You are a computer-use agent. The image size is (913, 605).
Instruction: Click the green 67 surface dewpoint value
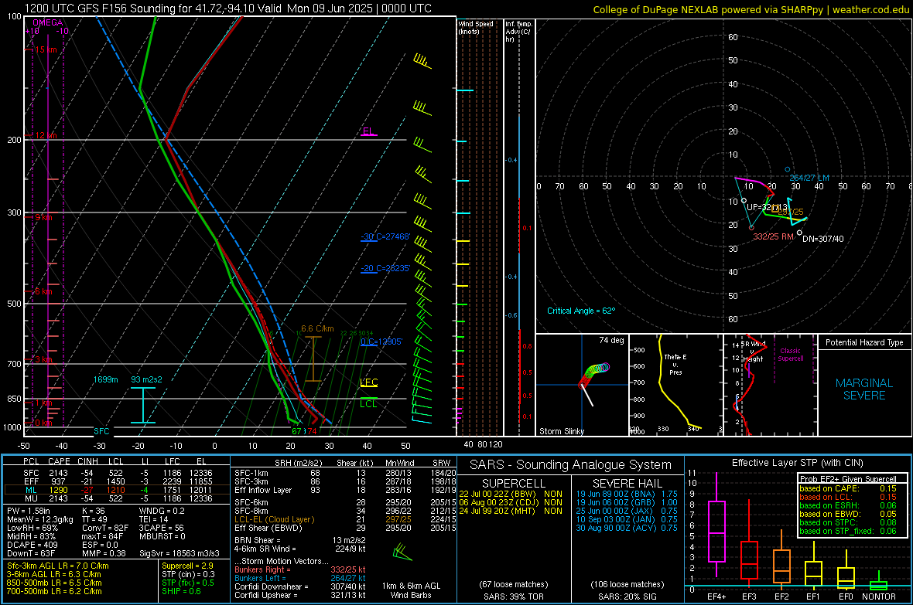click(296, 431)
